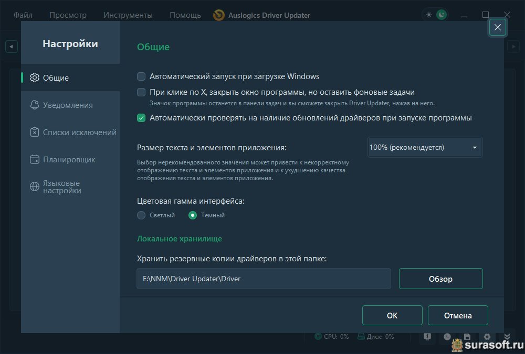The width and height of the screenshot is (525, 354).
Task: Open the Просмотр menu
Action: (68, 15)
